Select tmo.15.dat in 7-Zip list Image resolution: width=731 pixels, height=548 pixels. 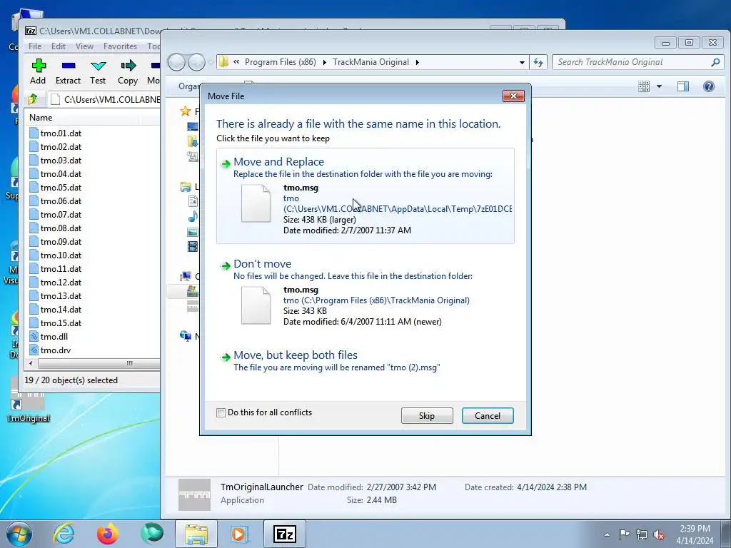point(55,323)
